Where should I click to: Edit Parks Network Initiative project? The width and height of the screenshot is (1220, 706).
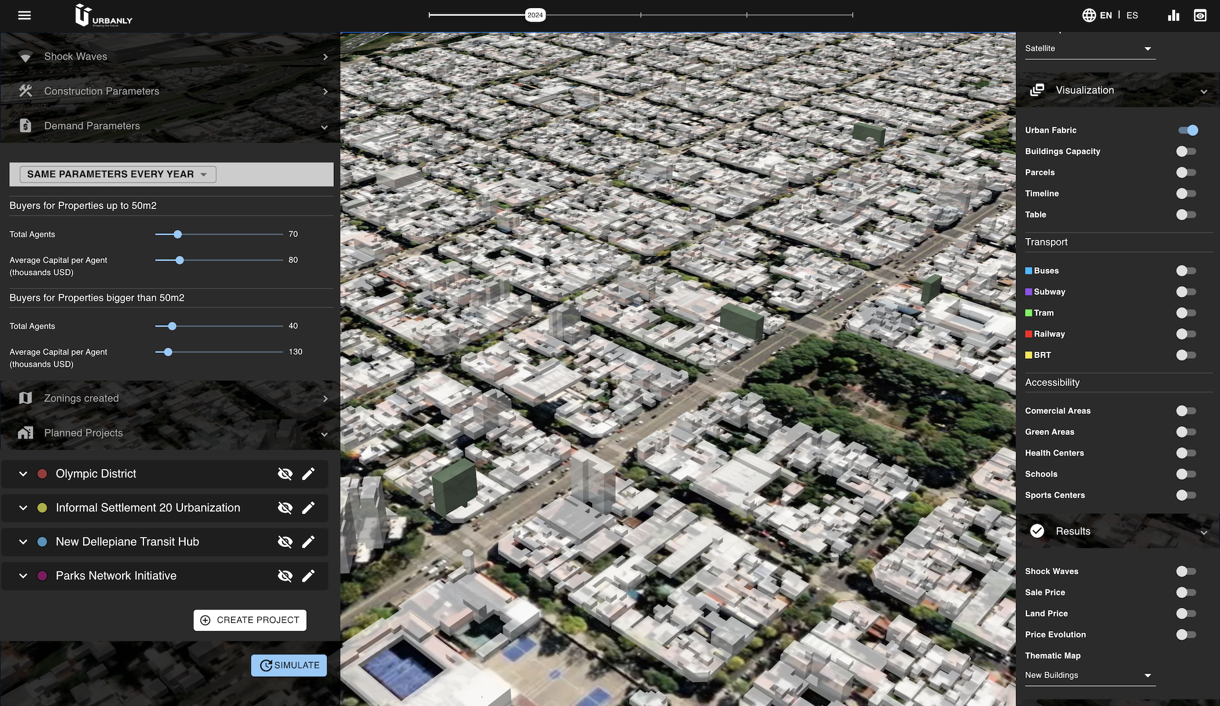point(308,576)
